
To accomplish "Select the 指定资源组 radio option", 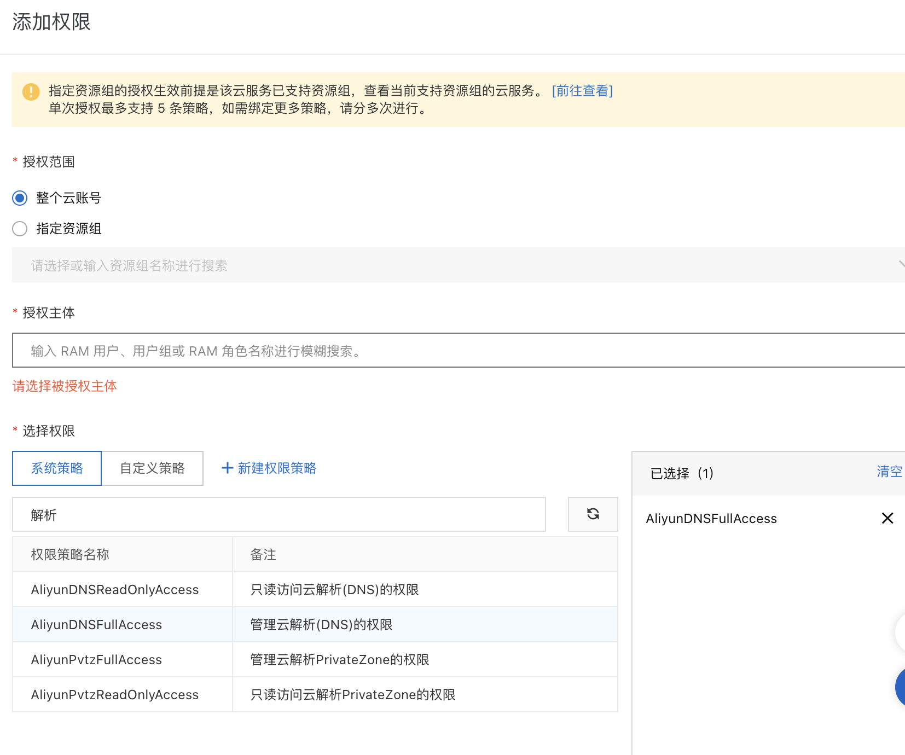I will coord(20,229).
